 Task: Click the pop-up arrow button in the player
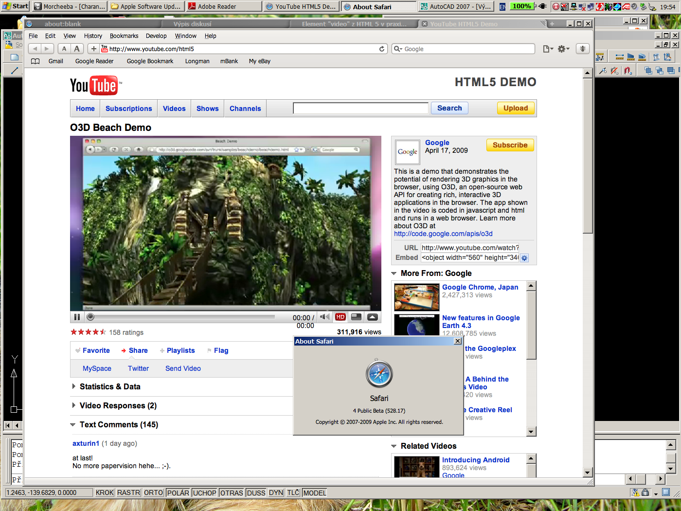[x=373, y=317]
